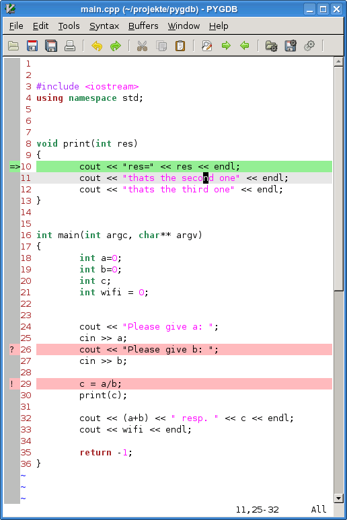The height and width of the screenshot is (520, 347).
Task: Click line number 36
Action: tap(26, 464)
